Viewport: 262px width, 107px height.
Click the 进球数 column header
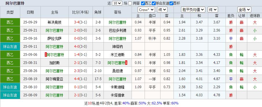pos(255,16)
